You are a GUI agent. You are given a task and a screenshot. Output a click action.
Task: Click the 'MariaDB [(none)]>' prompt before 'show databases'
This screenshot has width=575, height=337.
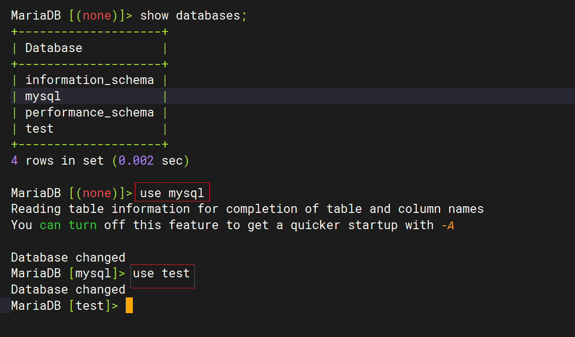(x=72, y=15)
